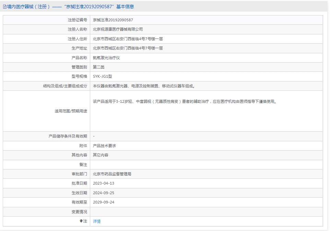This screenshot has height=231, width=330.
Task: Click the document icon in the page header
Action: [x=4, y=7]
